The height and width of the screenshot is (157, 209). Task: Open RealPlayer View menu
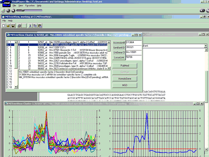pyautogui.click(x=21, y=6)
